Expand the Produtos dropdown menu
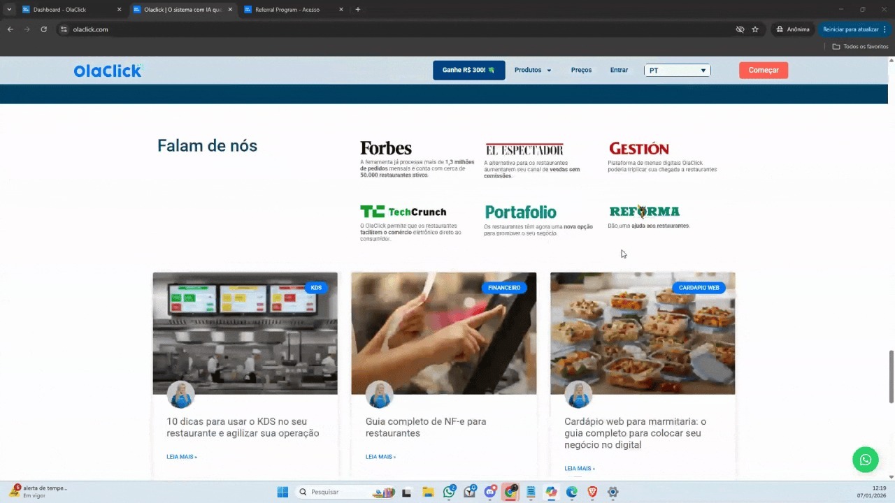The width and height of the screenshot is (895, 503). pyautogui.click(x=533, y=71)
